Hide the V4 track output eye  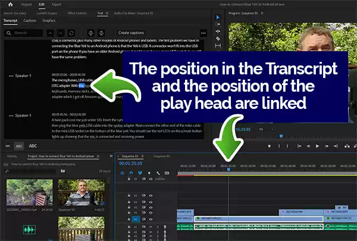click(x=151, y=202)
